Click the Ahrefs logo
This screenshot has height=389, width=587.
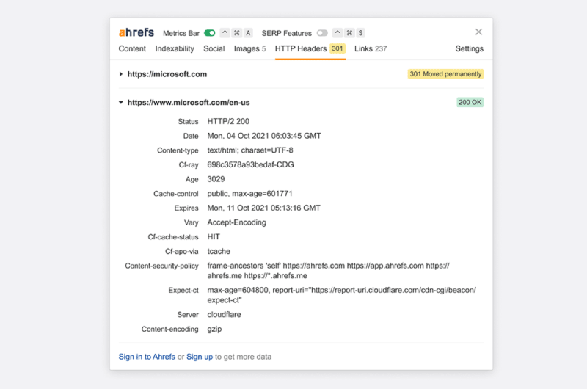136,32
